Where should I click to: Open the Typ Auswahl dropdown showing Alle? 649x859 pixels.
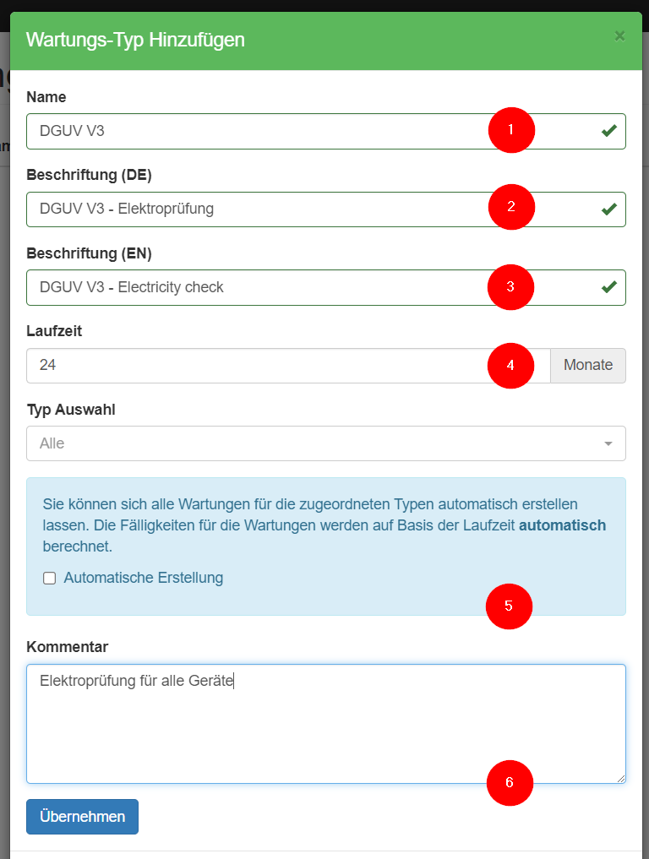pos(313,443)
